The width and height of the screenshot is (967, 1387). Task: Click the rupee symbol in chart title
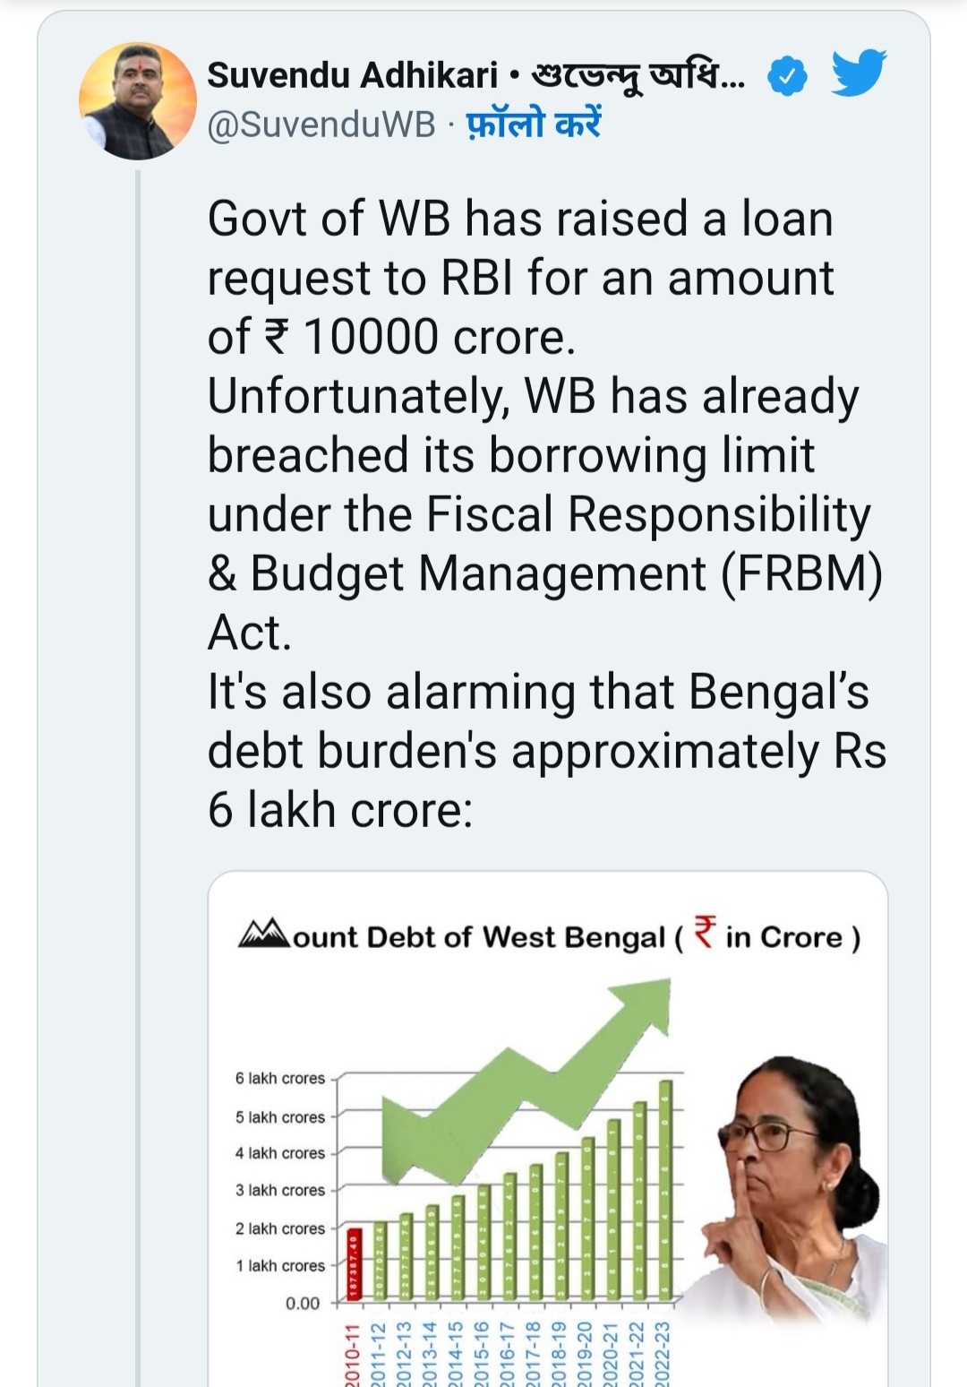(x=706, y=931)
